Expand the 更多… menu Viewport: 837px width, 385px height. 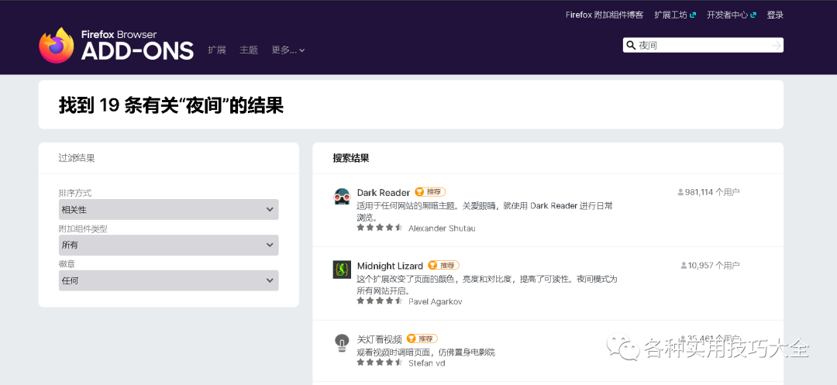click(x=288, y=50)
